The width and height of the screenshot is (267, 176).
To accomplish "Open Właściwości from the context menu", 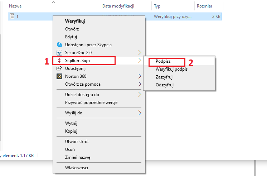I will (x=76, y=167).
